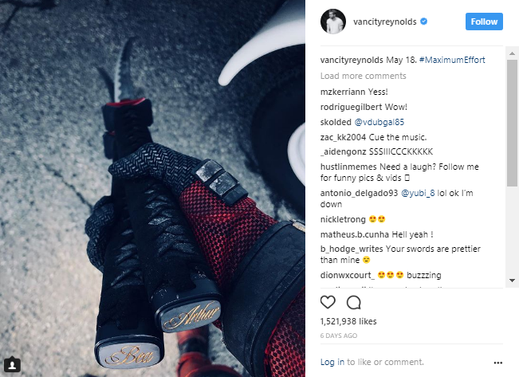Click the blue verified badge
This screenshot has width=519, height=377.
point(423,22)
